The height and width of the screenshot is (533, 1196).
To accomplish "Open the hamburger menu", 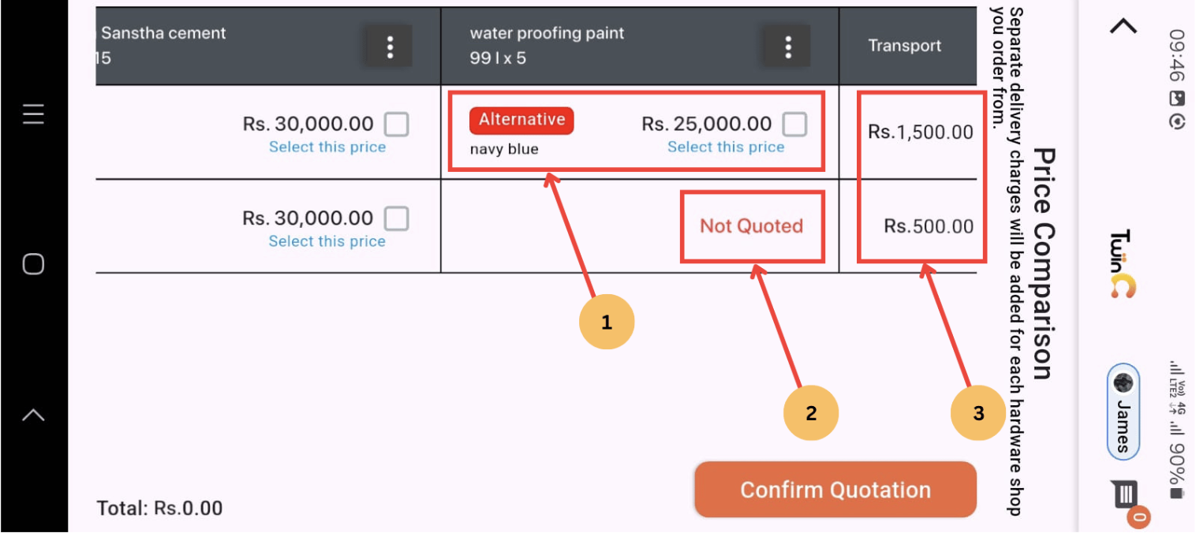I will point(32,114).
